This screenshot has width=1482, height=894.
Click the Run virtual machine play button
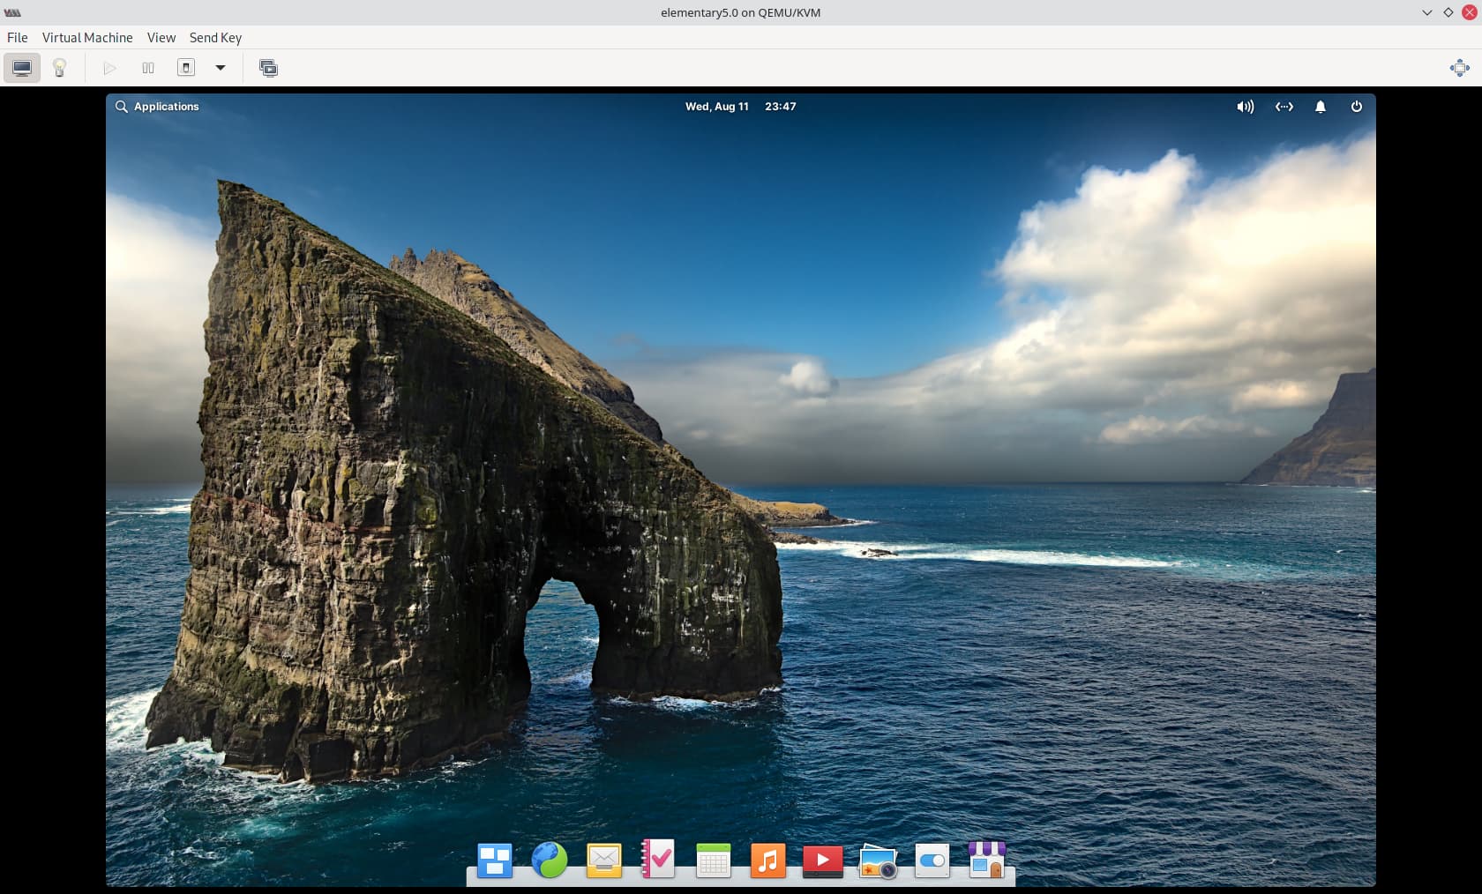pyautogui.click(x=109, y=68)
